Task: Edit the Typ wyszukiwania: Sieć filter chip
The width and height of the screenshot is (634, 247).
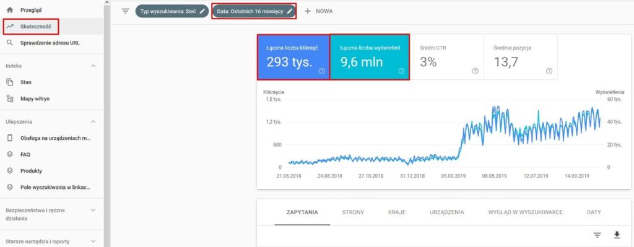Action: click(x=172, y=11)
